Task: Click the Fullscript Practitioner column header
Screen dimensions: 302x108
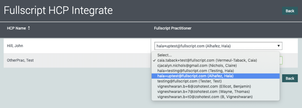Action: tap(173, 28)
